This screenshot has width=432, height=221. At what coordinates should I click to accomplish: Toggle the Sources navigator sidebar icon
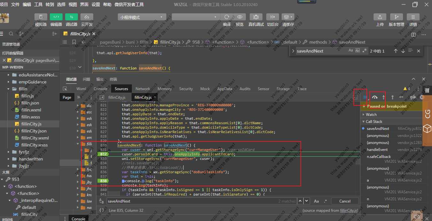coord(101,97)
